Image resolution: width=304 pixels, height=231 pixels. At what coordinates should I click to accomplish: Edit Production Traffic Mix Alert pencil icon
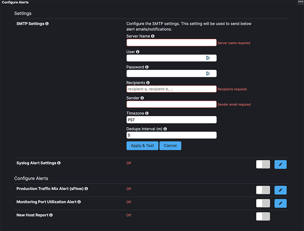tap(281, 190)
